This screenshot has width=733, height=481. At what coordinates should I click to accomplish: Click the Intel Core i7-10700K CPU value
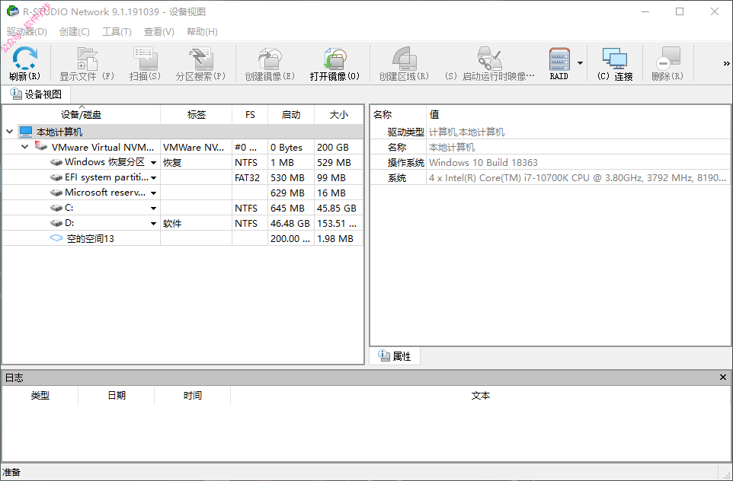pyautogui.click(x=578, y=178)
